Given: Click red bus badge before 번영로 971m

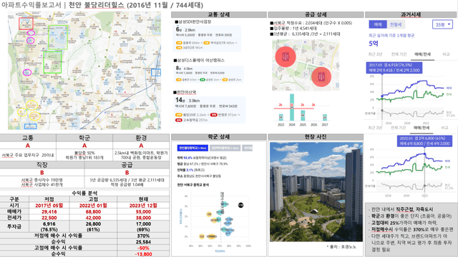Looking at the screenshot, I should pos(213,115).
